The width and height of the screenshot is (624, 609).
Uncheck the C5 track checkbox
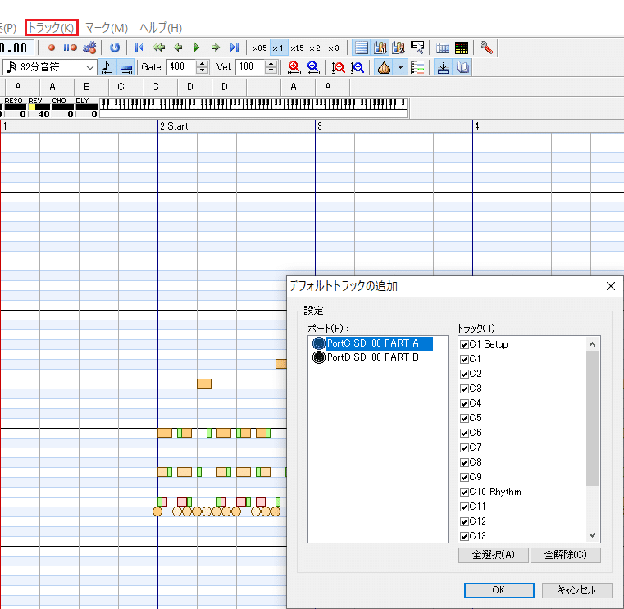pos(464,418)
